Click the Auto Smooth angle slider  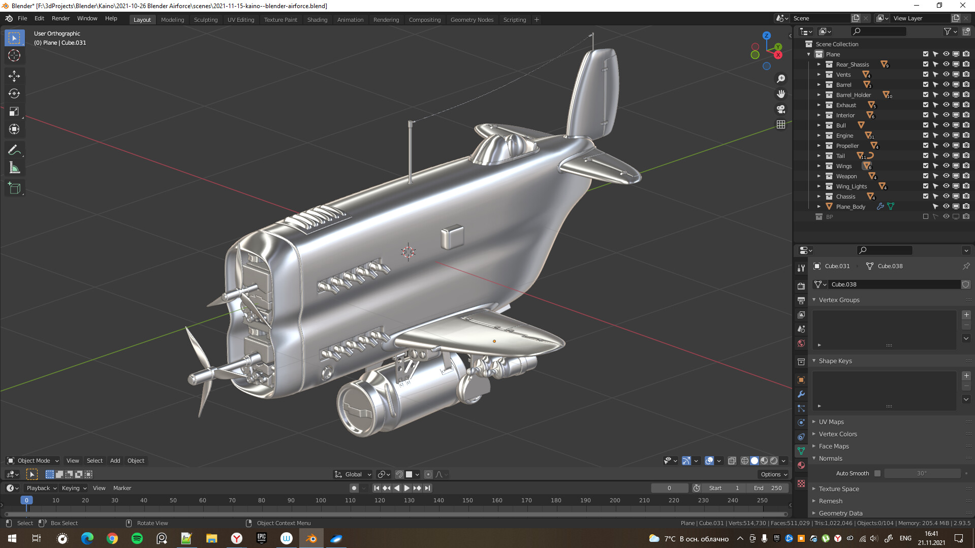(x=922, y=473)
